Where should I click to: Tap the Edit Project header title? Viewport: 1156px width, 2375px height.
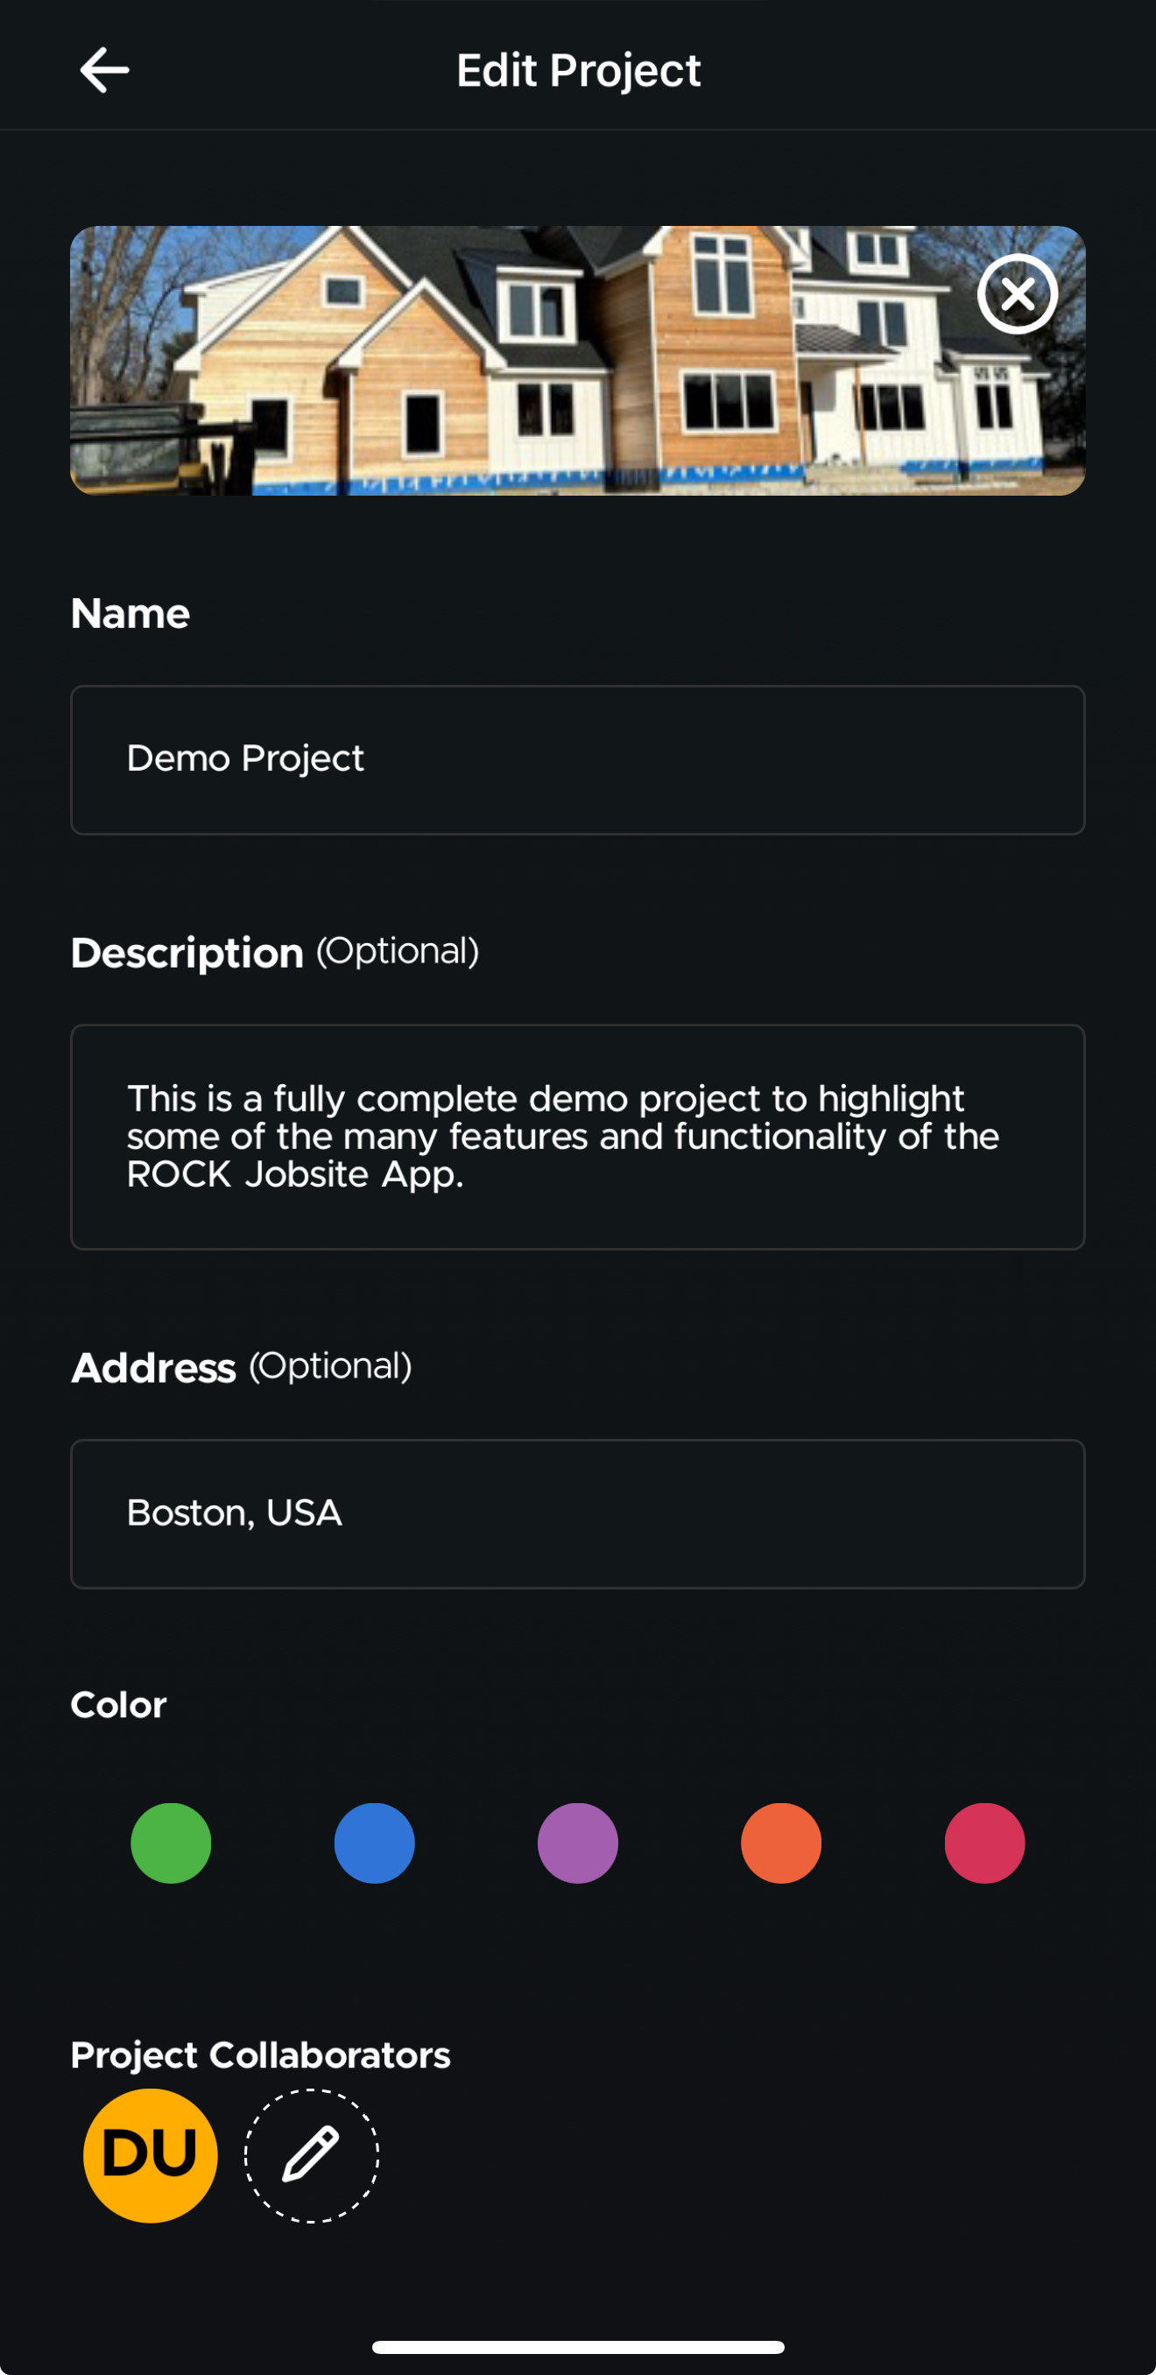[578, 71]
